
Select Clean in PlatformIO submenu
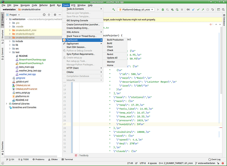tap(115, 47)
